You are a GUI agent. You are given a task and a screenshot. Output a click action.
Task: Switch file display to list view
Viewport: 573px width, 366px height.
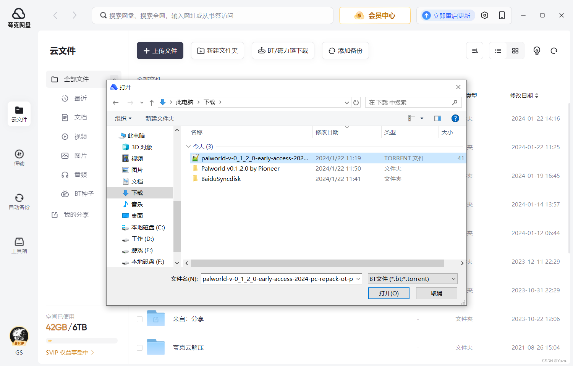tap(498, 50)
